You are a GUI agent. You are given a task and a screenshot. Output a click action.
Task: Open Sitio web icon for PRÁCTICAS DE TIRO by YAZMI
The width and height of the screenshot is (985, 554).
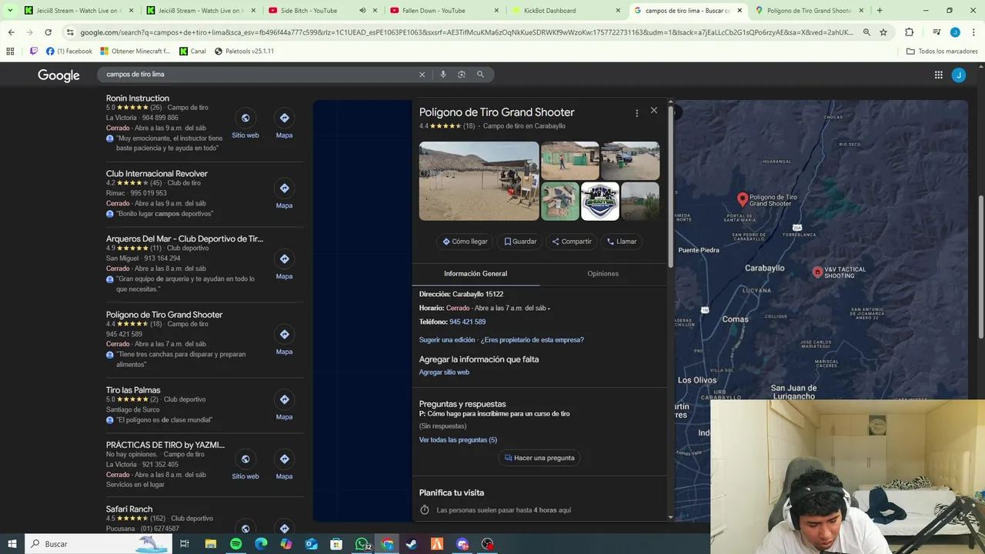pyautogui.click(x=245, y=459)
